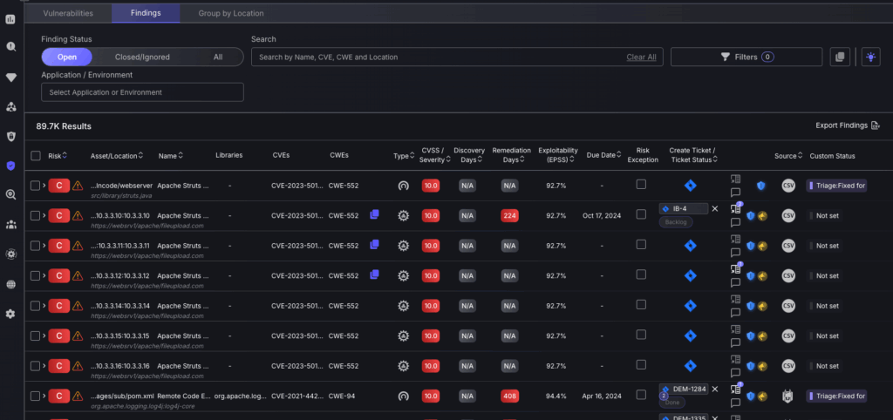Click the copy/duplicate icon beside Filters button
The image size is (893, 420).
(x=840, y=57)
